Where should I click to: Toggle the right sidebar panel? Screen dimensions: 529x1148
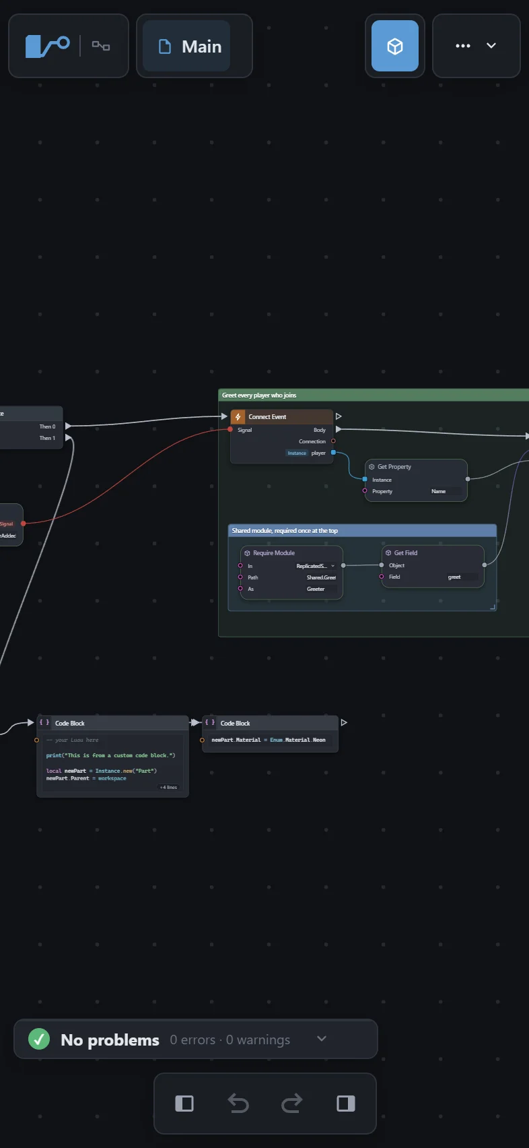(346, 1104)
